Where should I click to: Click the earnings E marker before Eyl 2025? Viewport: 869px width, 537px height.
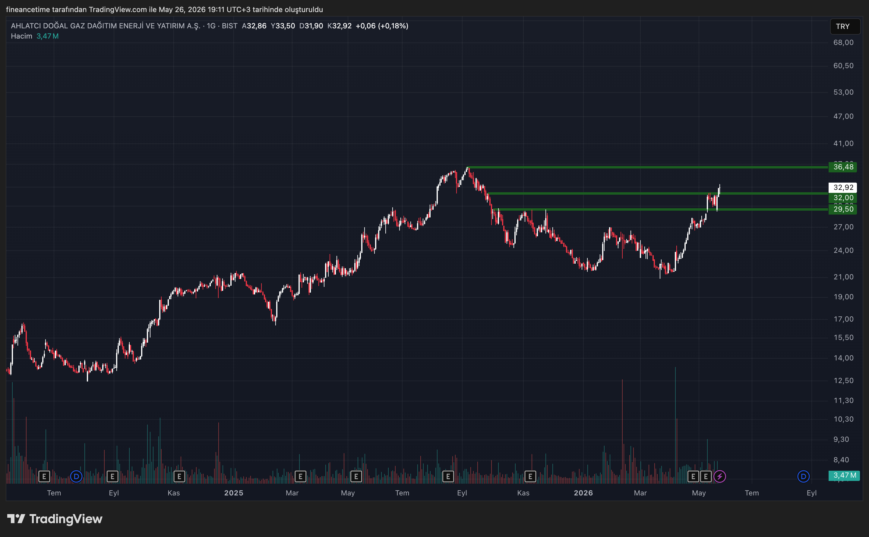click(448, 476)
